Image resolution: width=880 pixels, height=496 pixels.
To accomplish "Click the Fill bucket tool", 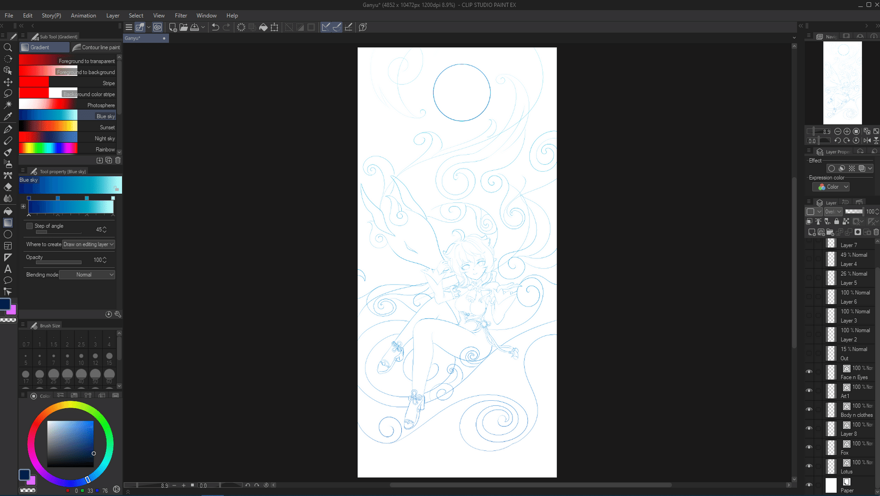I will 8,211.
